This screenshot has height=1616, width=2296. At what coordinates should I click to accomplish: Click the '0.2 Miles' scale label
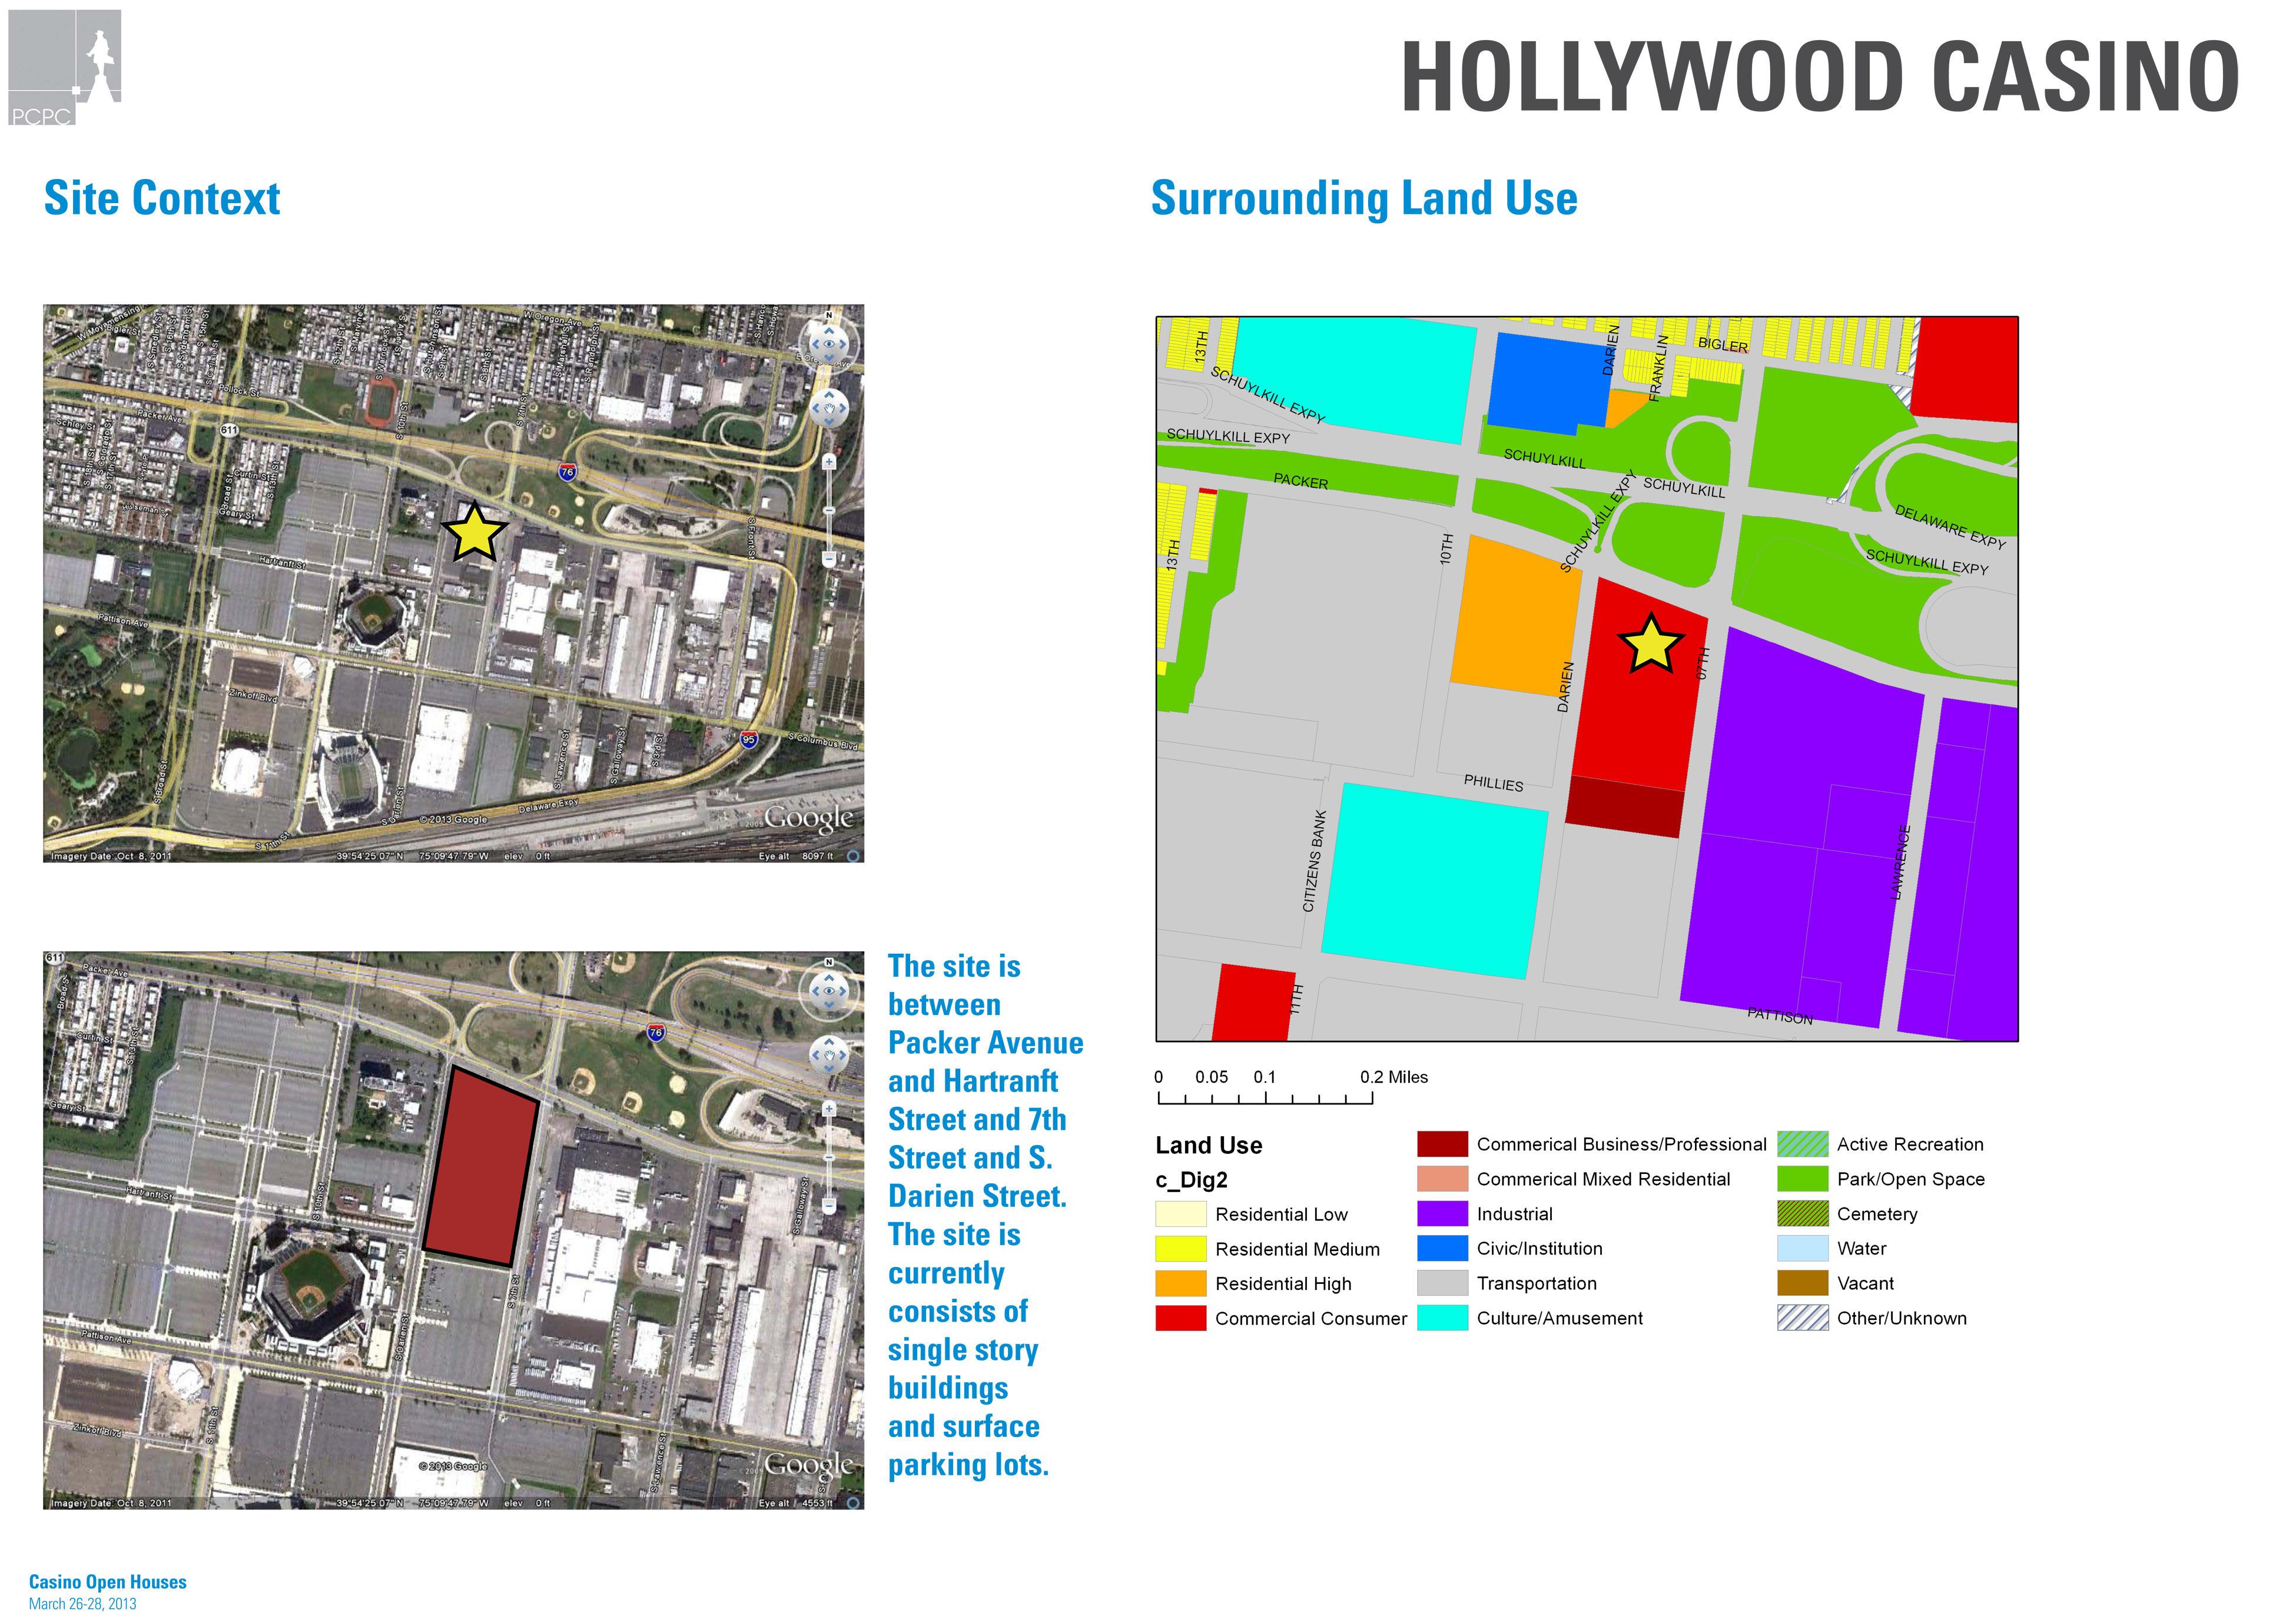[1394, 1077]
